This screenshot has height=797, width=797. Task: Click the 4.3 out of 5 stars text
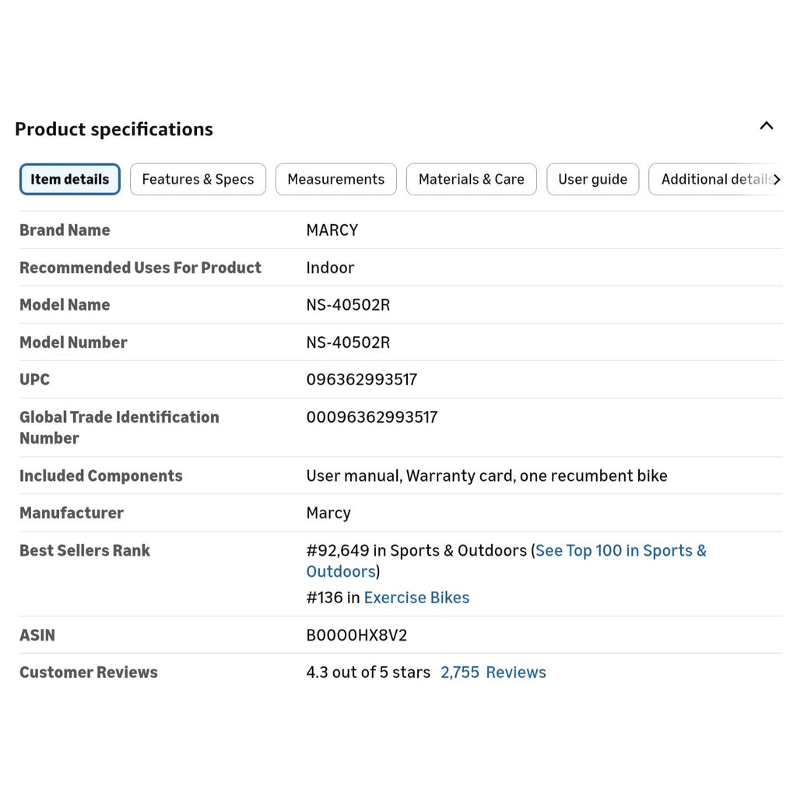point(368,672)
